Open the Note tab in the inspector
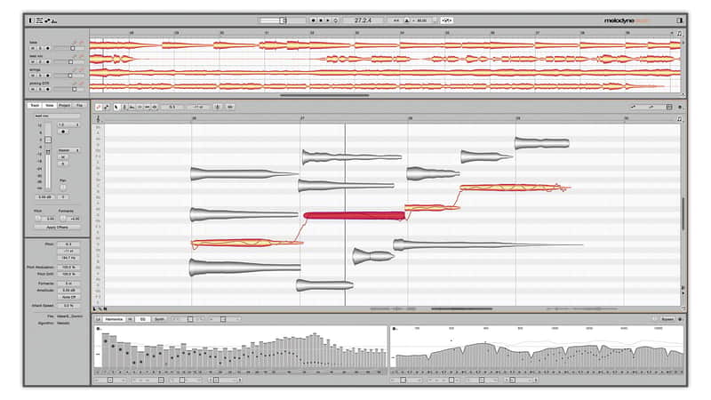This screenshot has width=711, height=400. coord(49,105)
